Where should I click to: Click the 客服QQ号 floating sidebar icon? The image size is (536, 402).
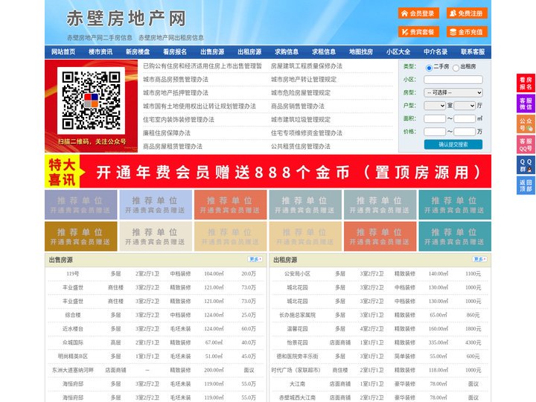pos(526,144)
